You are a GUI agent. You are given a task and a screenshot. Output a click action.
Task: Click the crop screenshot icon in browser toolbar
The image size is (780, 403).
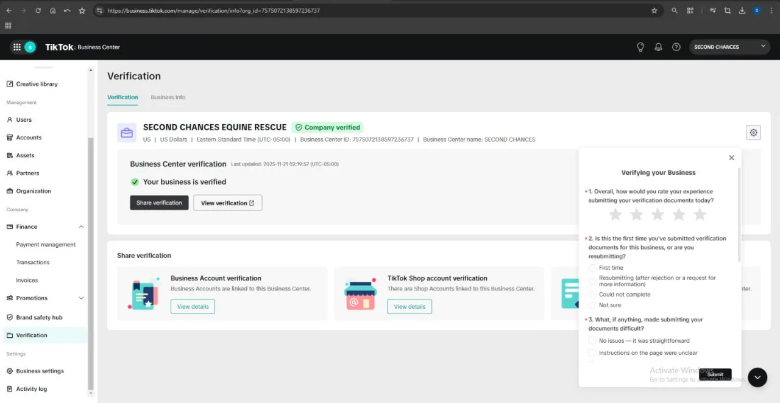(x=728, y=10)
